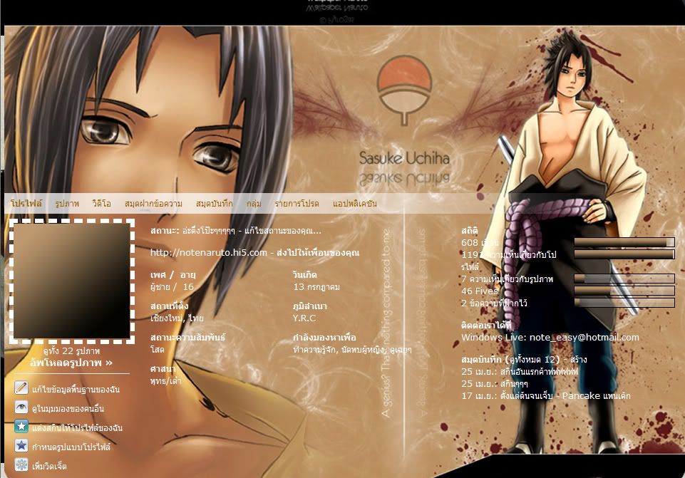Click แต่งสกินให้โปรไฟล์ของฉัน link
Viewport: 685px width, 478px height.
click(x=77, y=428)
